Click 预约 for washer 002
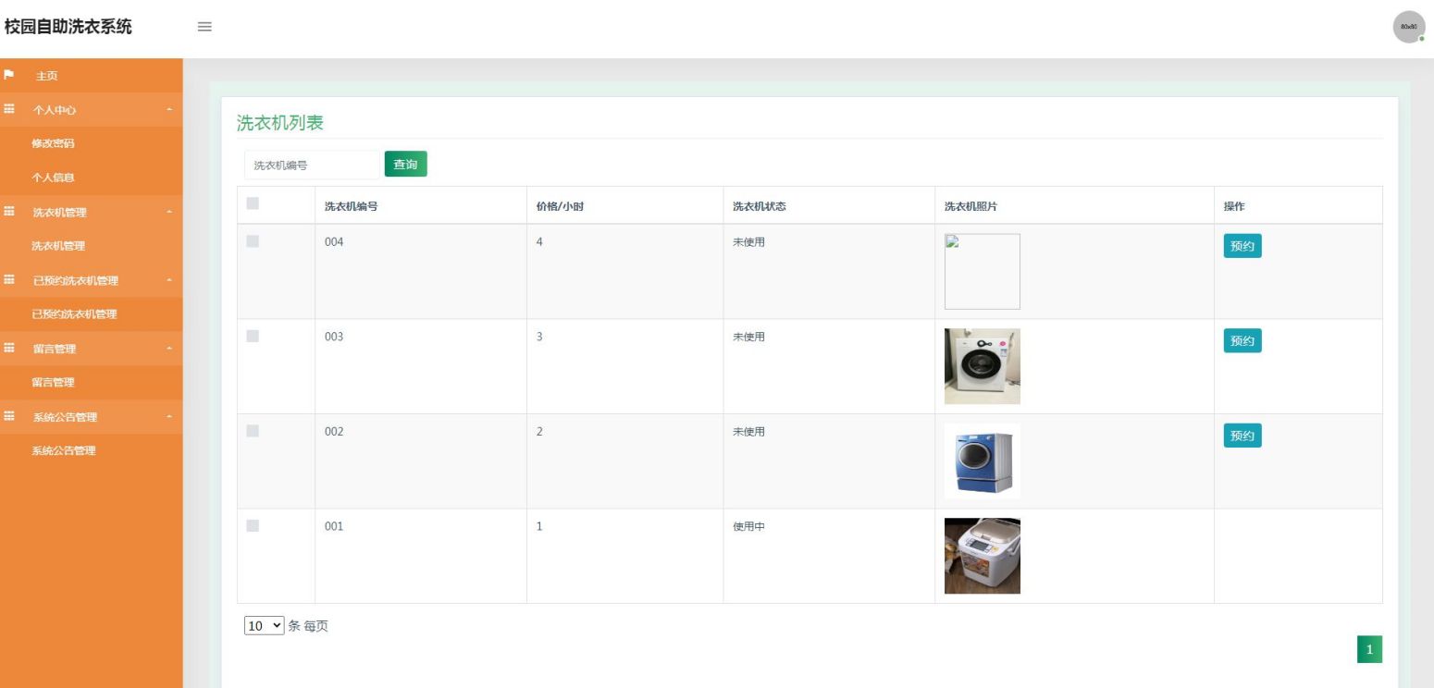 (1242, 436)
